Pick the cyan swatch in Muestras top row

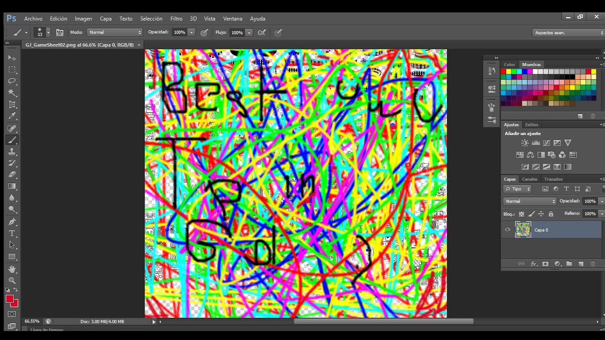tap(519, 72)
